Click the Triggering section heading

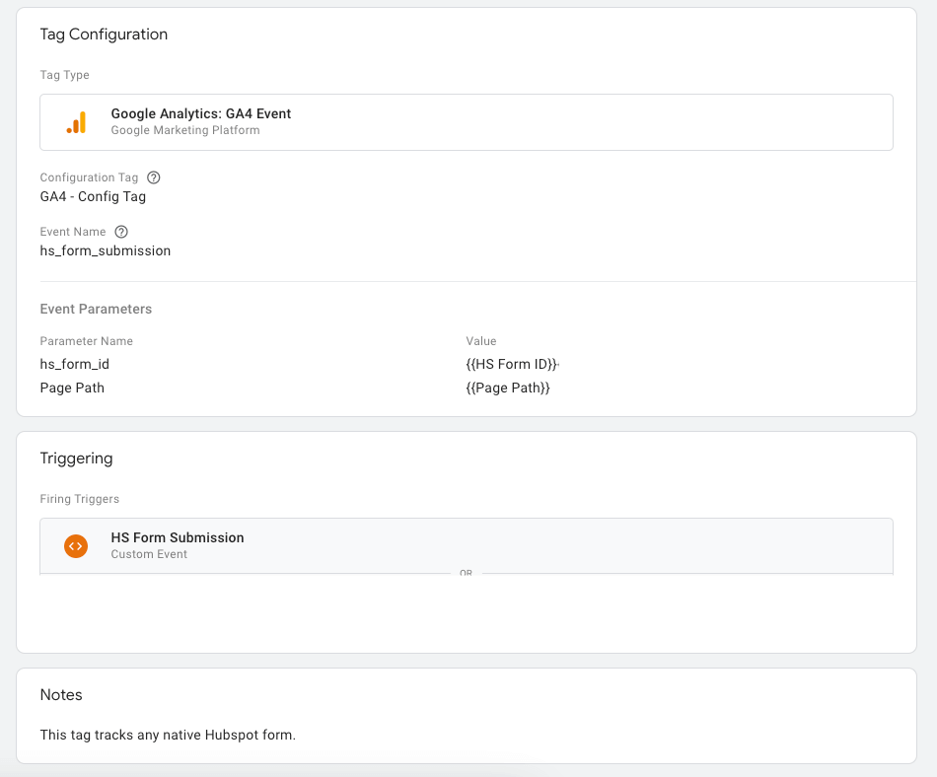(76, 459)
